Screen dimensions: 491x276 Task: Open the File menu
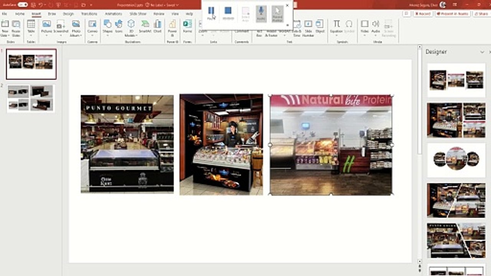click(5, 14)
